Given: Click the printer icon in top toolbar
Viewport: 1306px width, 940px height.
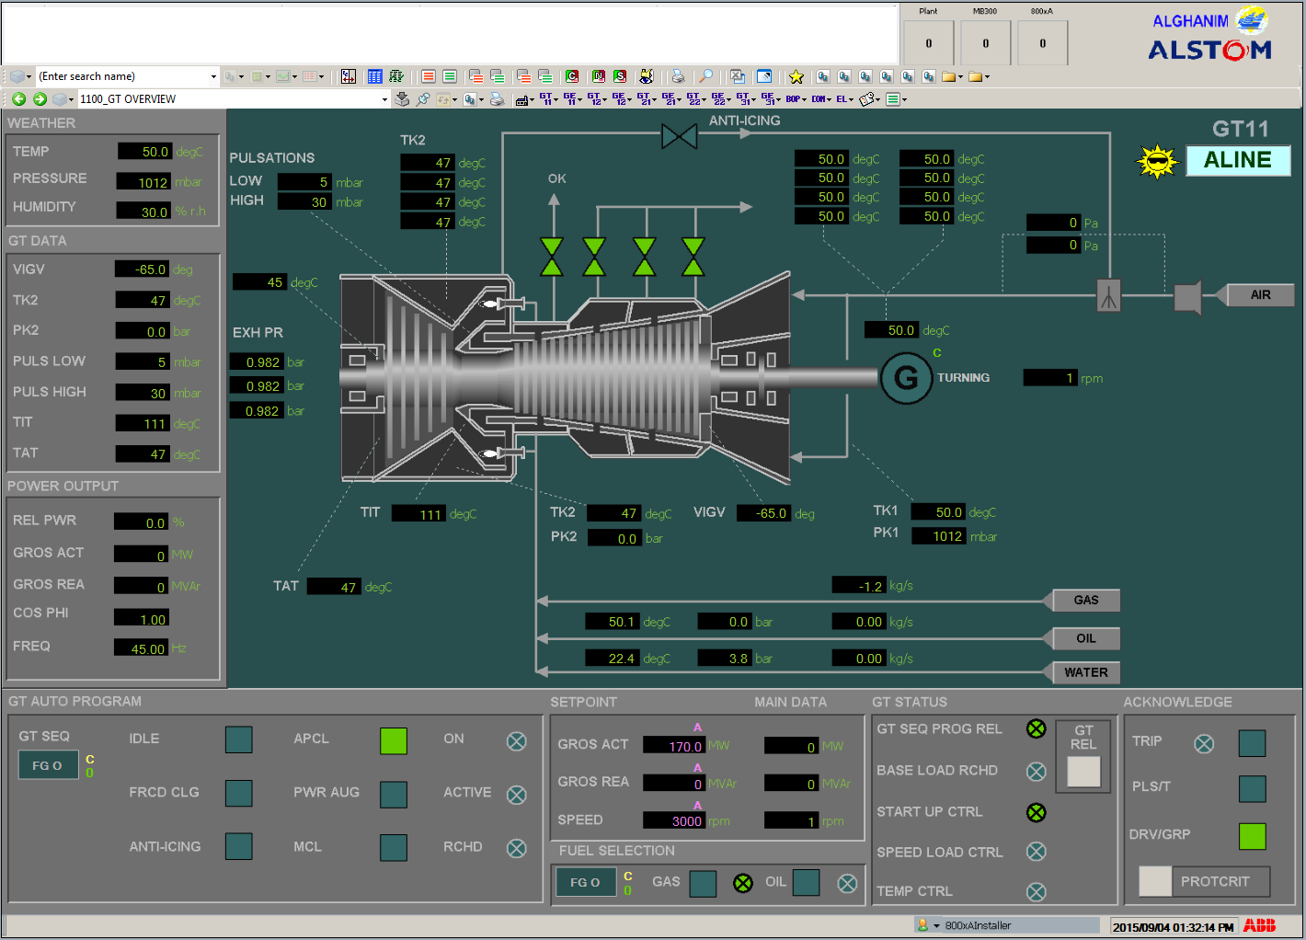Looking at the screenshot, I should (x=678, y=77).
